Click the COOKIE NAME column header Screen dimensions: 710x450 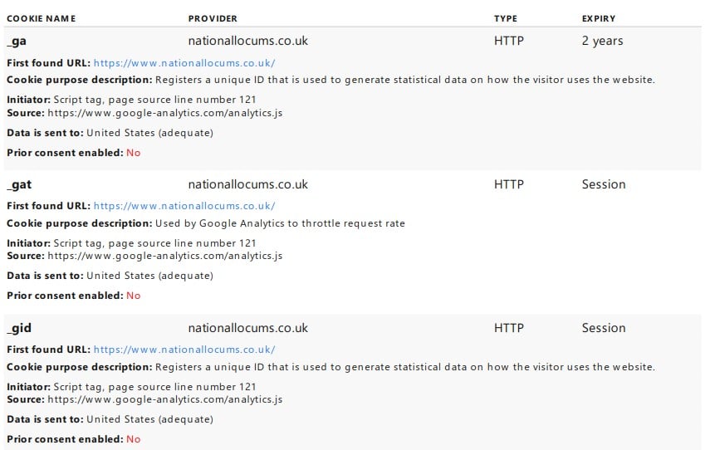coord(42,18)
